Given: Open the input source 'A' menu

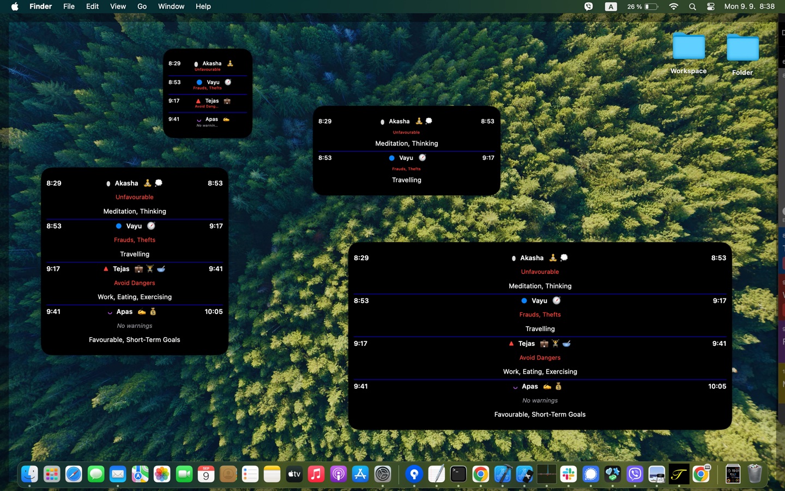Looking at the screenshot, I should pos(611,7).
